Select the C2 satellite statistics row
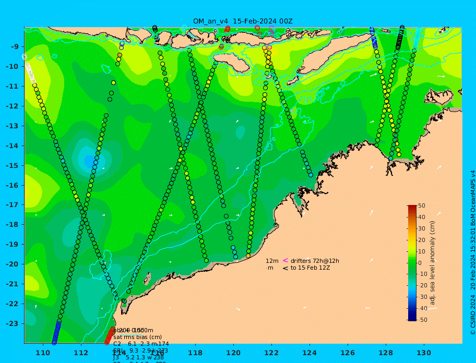The width and height of the screenshot is (476, 363). 141,344
